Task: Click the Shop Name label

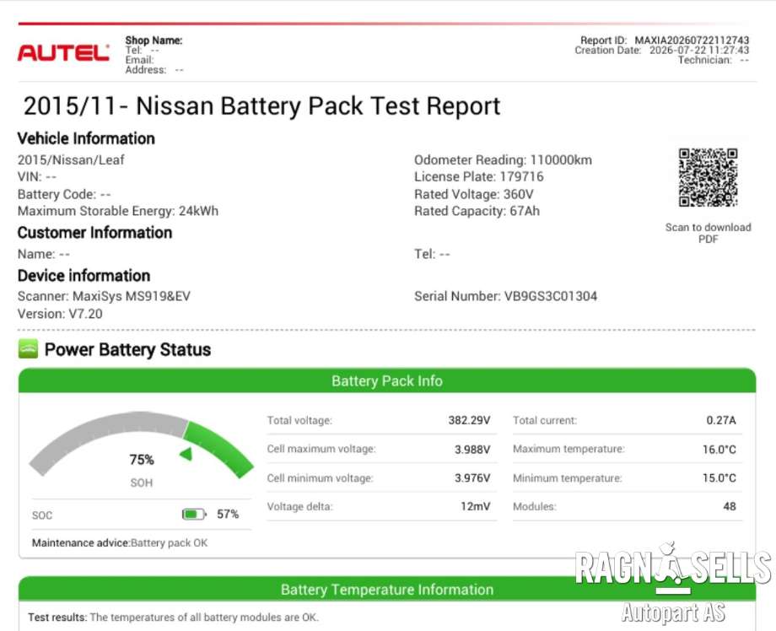Action: pyautogui.click(x=154, y=40)
